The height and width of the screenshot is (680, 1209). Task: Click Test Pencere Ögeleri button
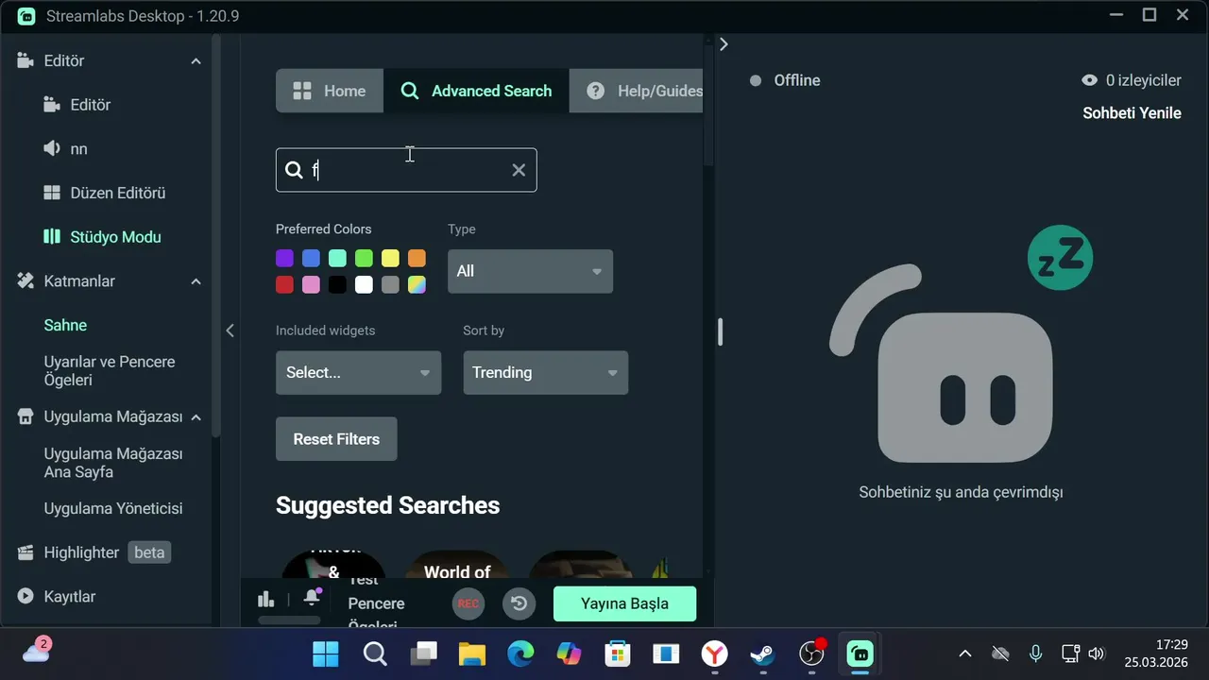[x=376, y=603]
